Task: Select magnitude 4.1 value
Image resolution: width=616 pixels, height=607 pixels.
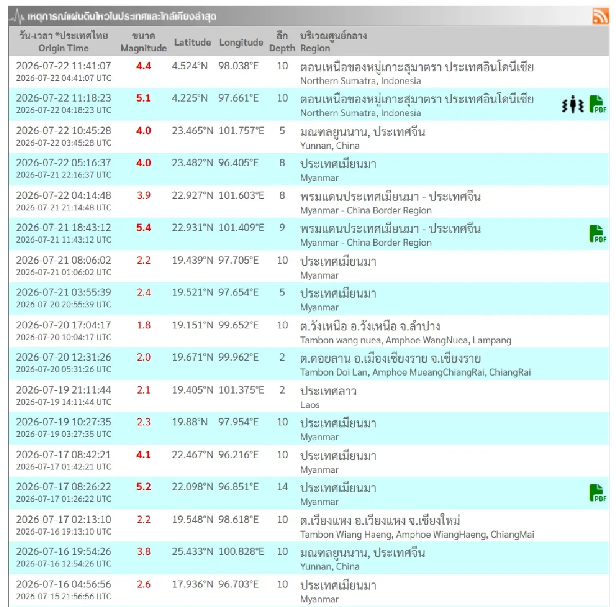Action: pyautogui.click(x=144, y=455)
